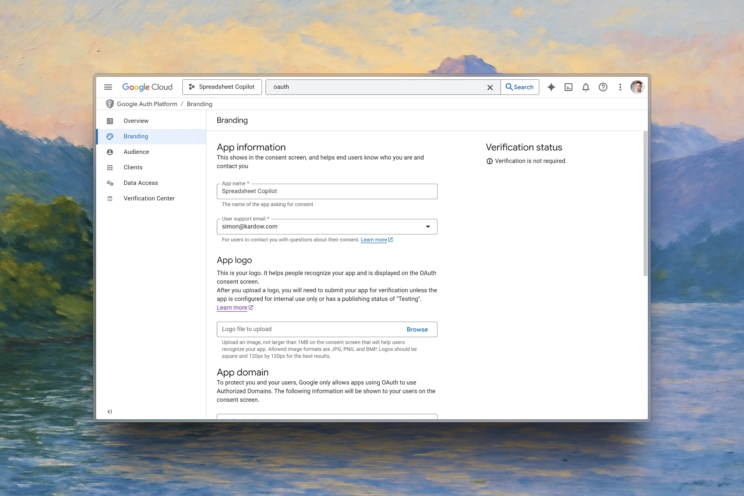Click the App name input field
Screen dimensions: 744x496
[x=327, y=191]
